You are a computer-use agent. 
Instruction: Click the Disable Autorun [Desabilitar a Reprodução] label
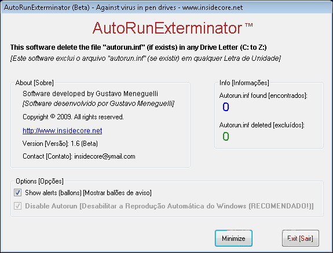169,206
